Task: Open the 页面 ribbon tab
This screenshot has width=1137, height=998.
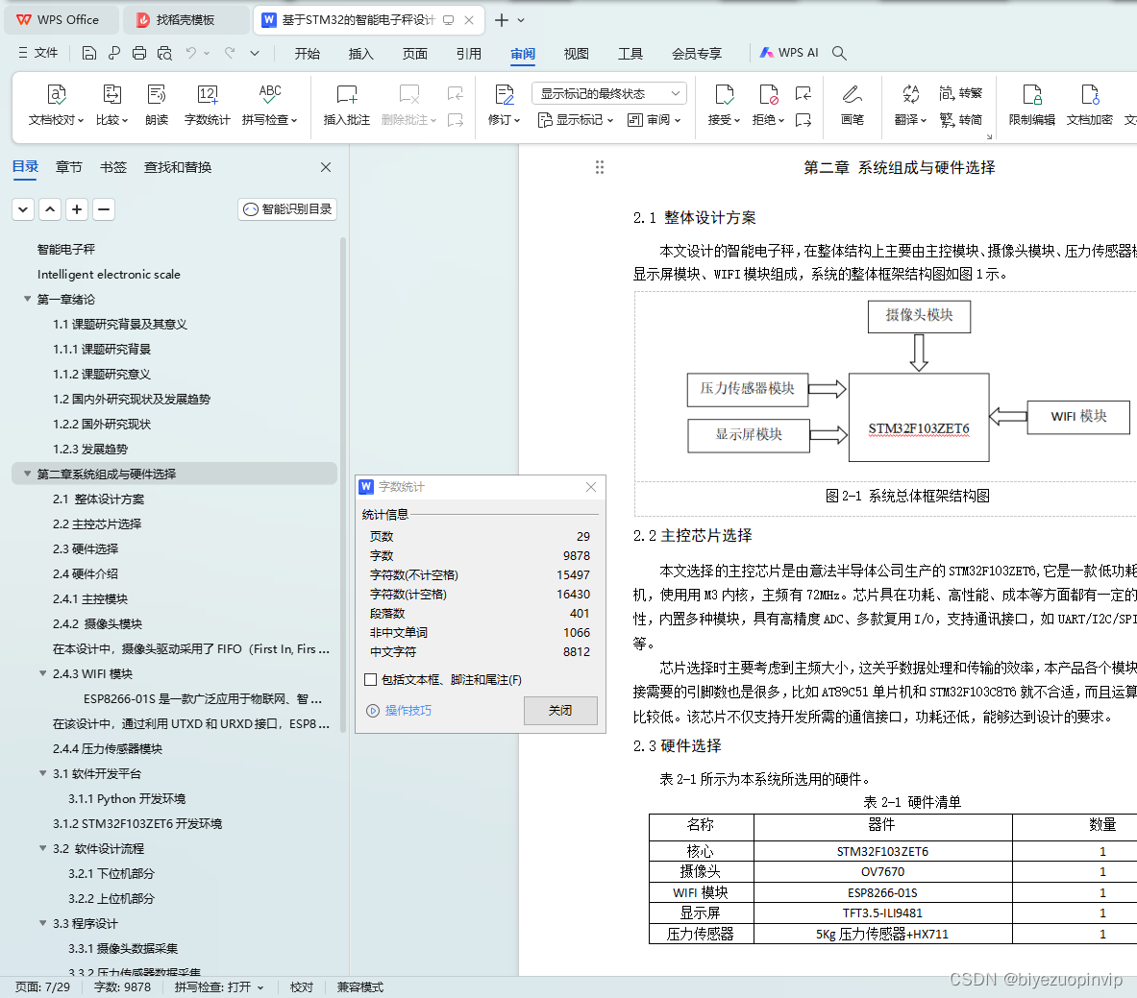Action: pos(415,54)
